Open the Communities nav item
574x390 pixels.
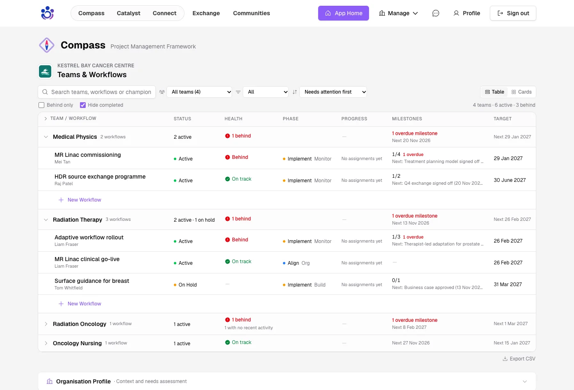click(251, 13)
